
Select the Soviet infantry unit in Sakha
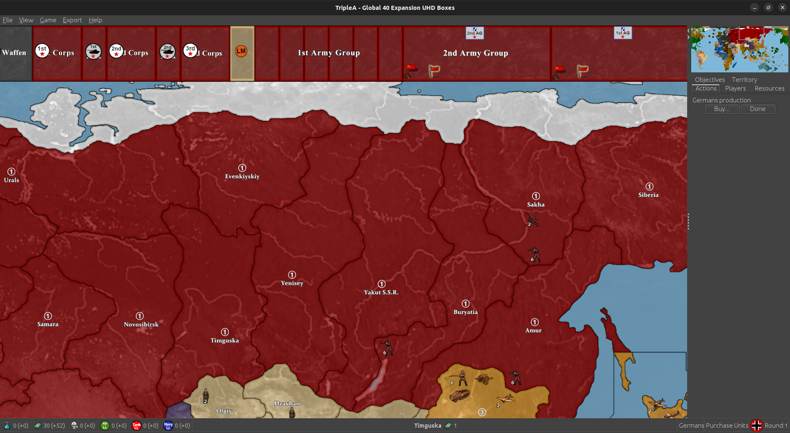(x=534, y=255)
